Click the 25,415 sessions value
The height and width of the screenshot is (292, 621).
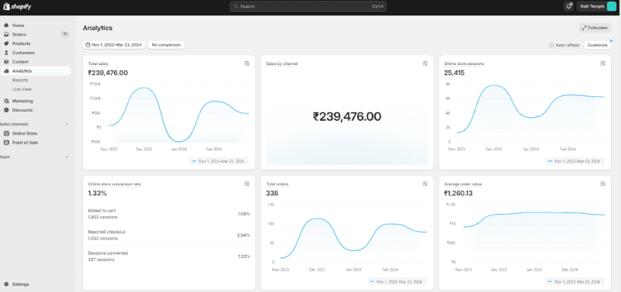click(454, 73)
